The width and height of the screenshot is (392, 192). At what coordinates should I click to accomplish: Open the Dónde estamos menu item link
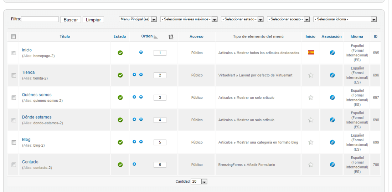pyautogui.click(x=37, y=117)
